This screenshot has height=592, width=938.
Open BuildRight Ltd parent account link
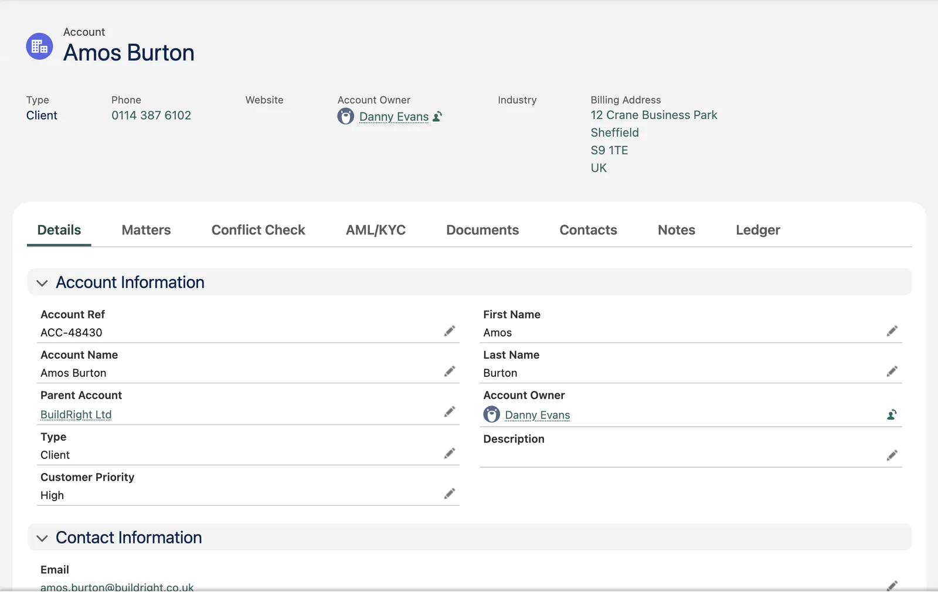tap(76, 414)
